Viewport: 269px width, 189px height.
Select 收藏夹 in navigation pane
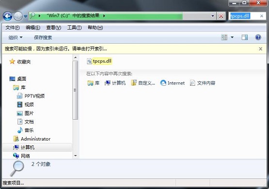pyautogui.click(x=24, y=62)
